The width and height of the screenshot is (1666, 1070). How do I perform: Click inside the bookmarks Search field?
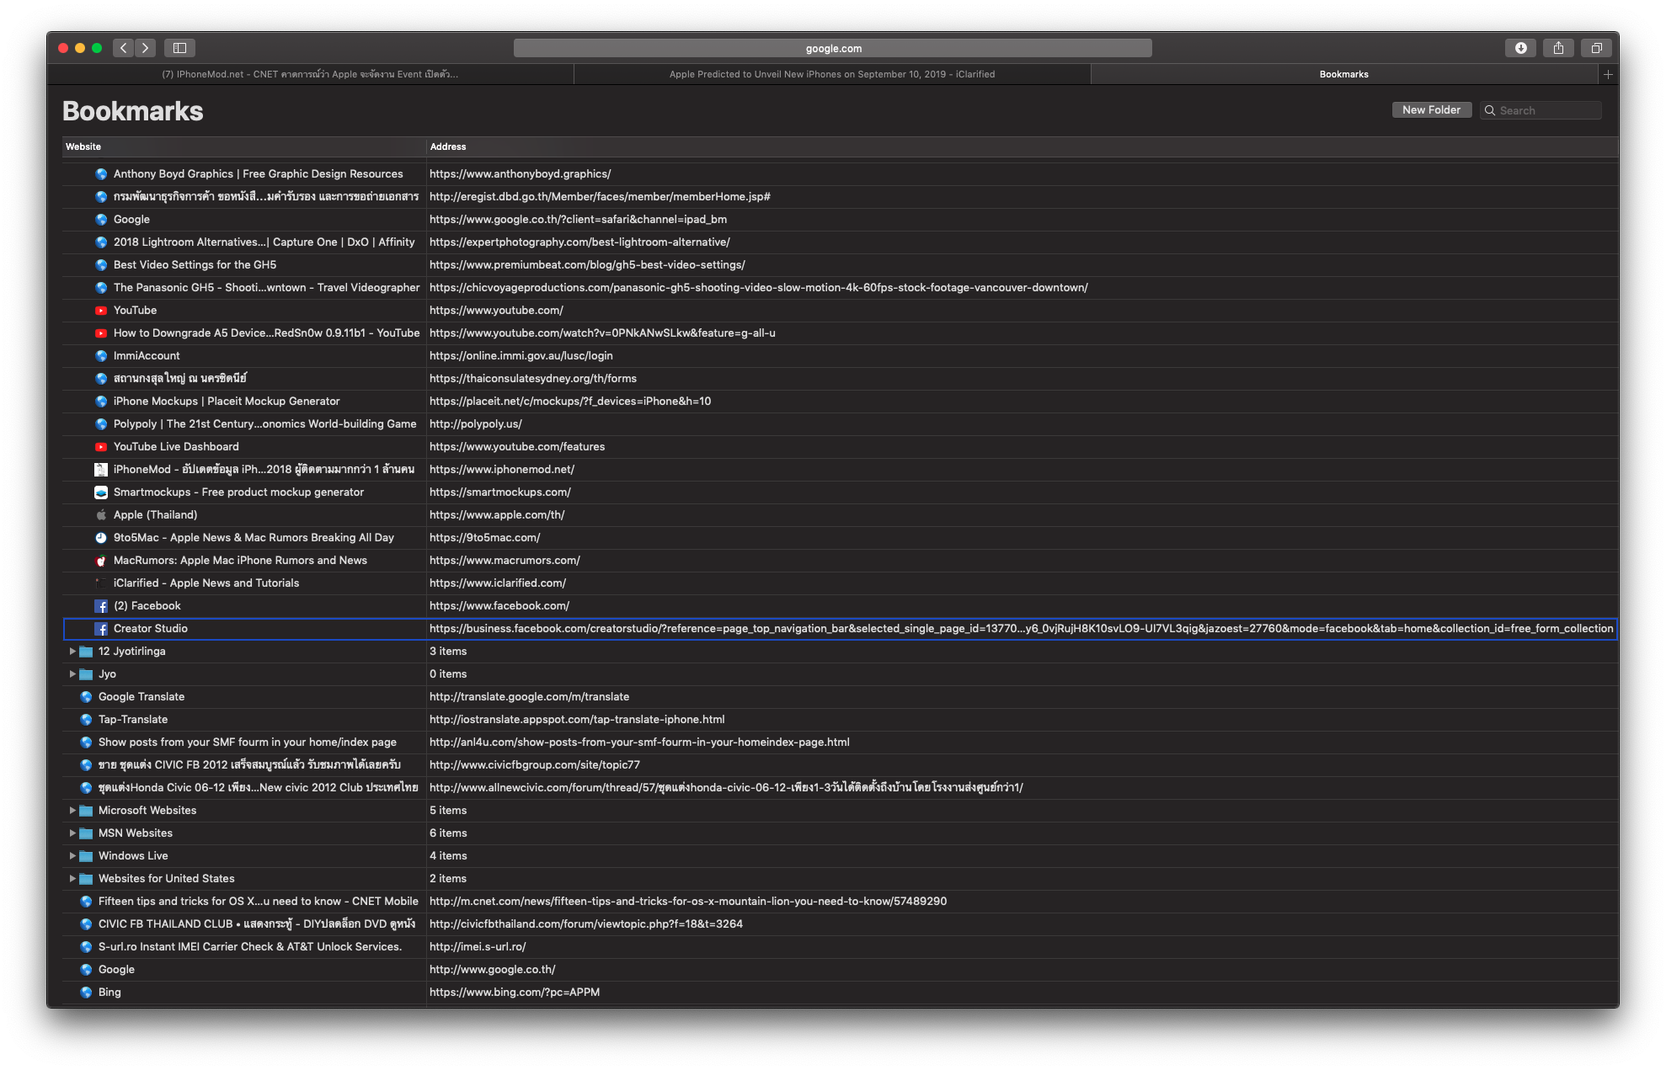click(1546, 109)
